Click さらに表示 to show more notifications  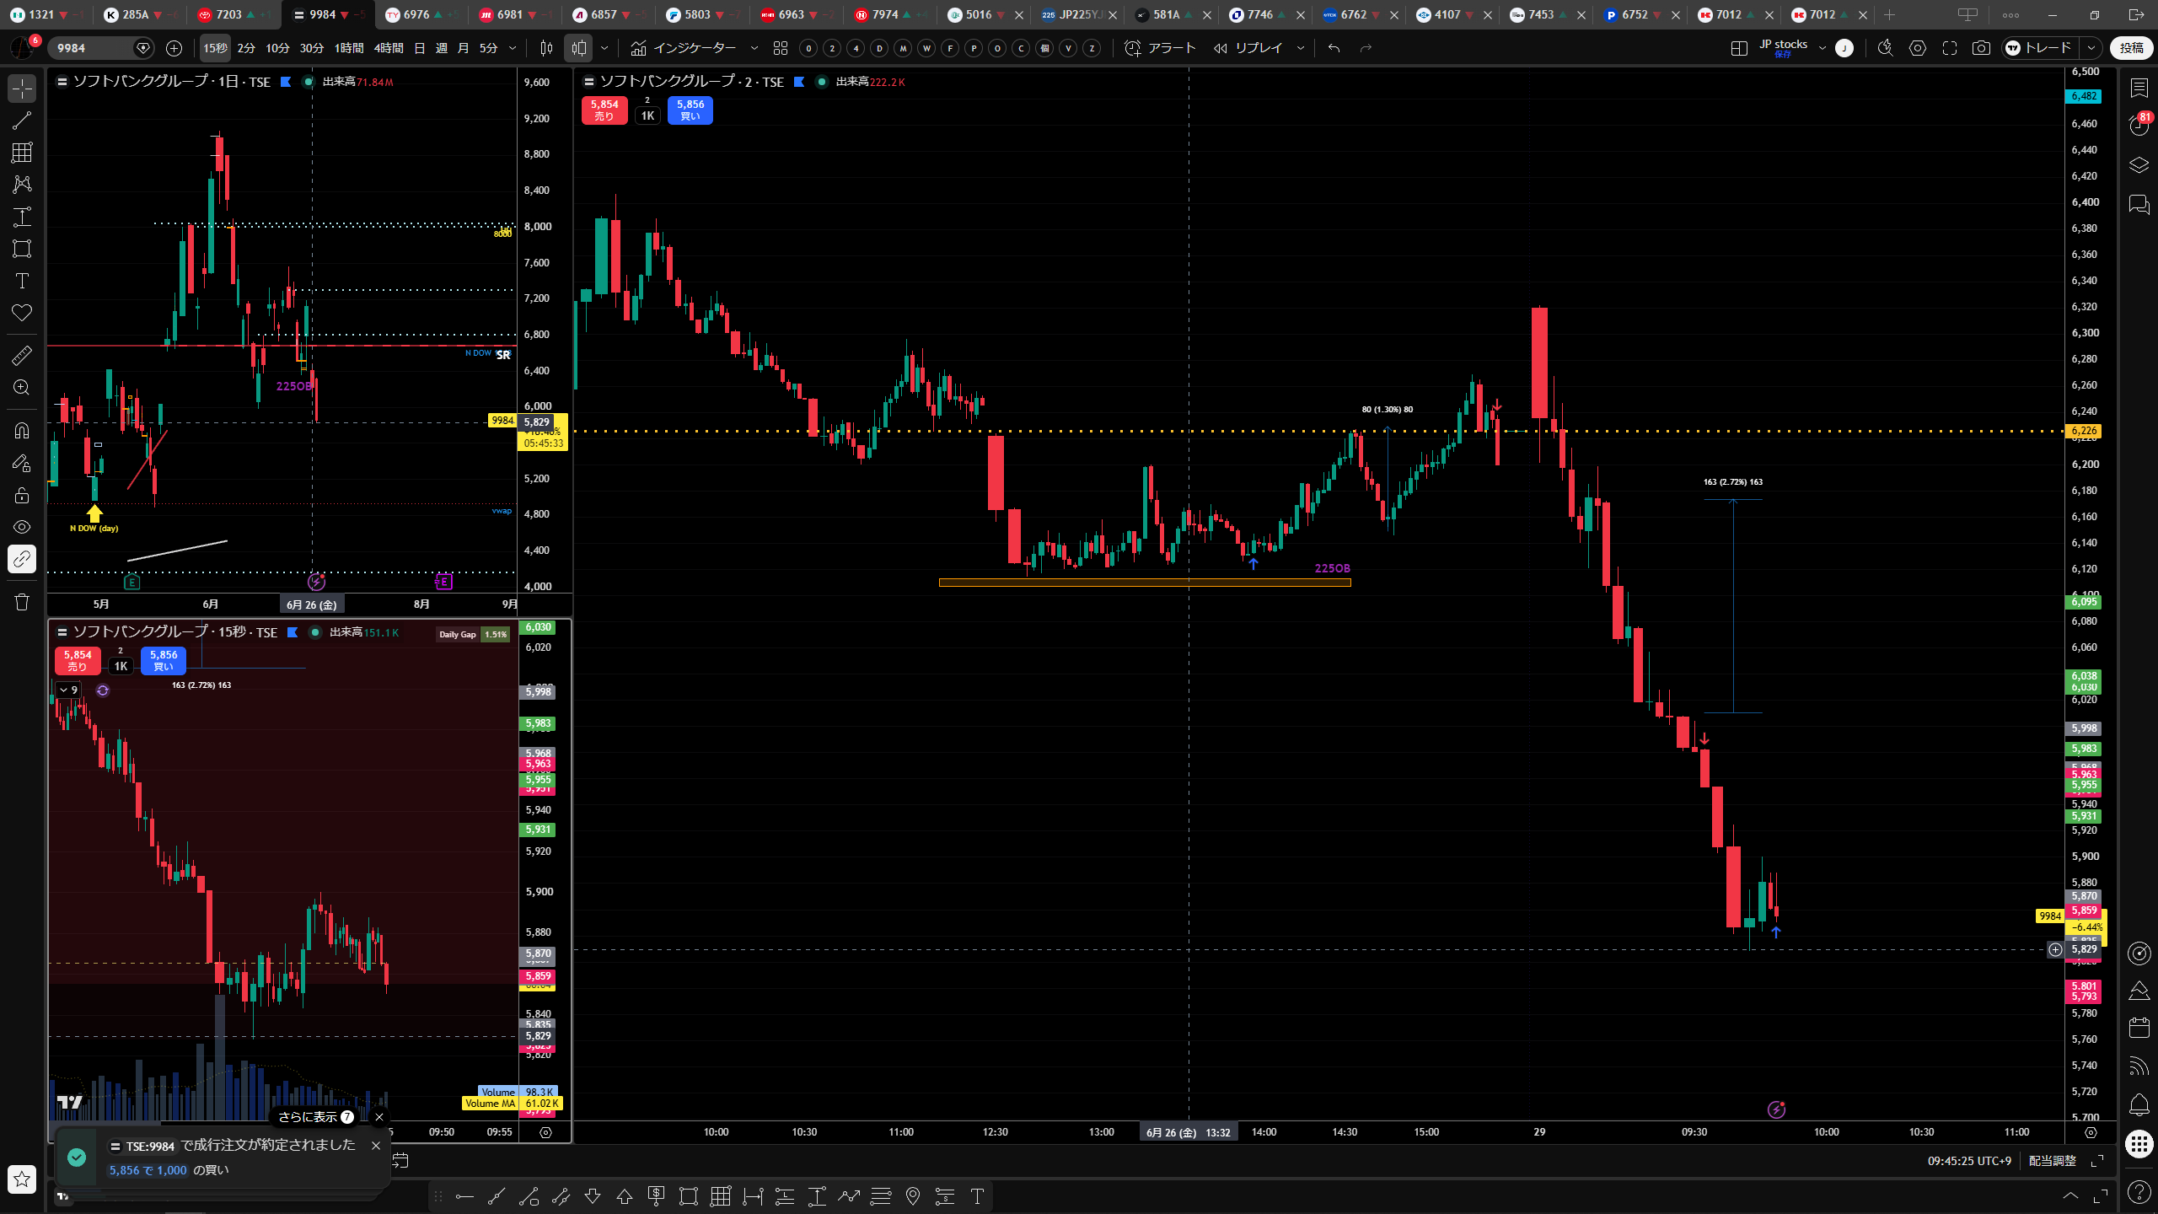tap(316, 1117)
